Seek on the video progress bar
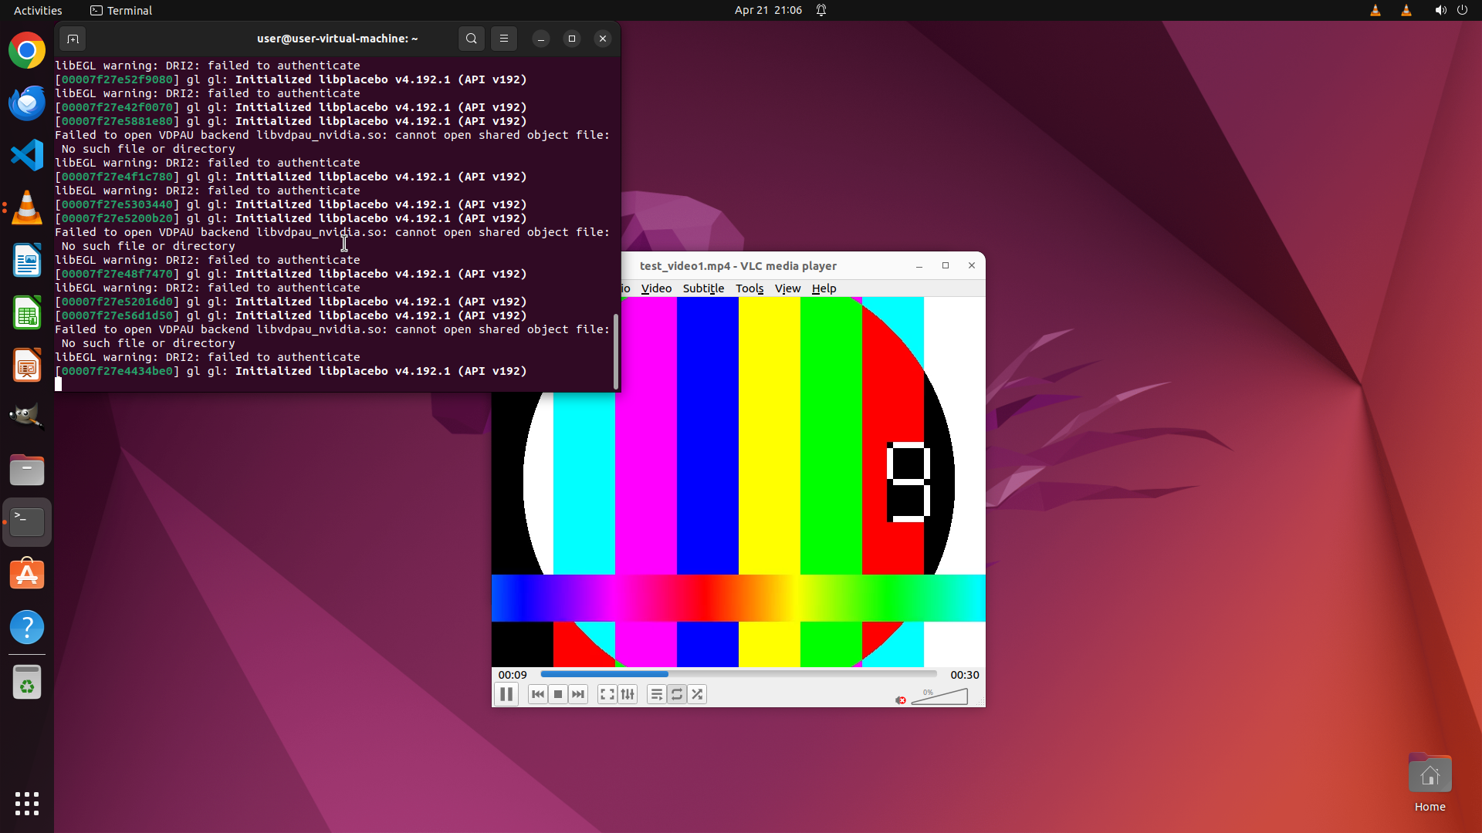1482x833 pixels. (738, 674)
